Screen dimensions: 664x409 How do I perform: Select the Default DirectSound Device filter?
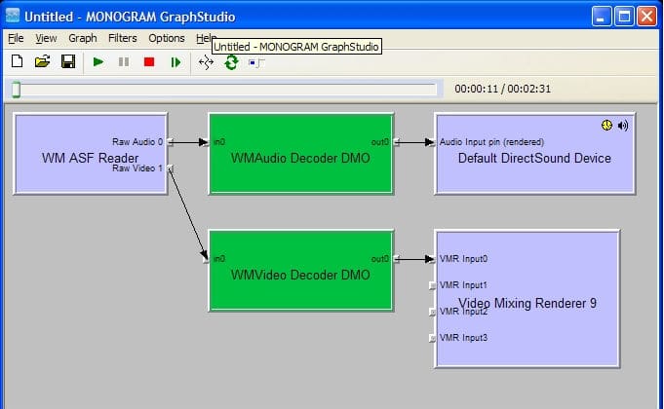[535, 154]
